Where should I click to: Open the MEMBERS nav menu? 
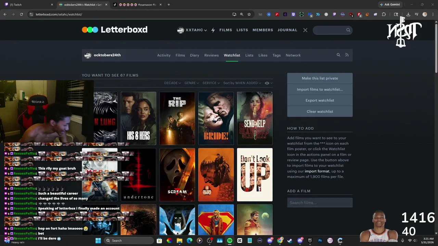[263, 30]
